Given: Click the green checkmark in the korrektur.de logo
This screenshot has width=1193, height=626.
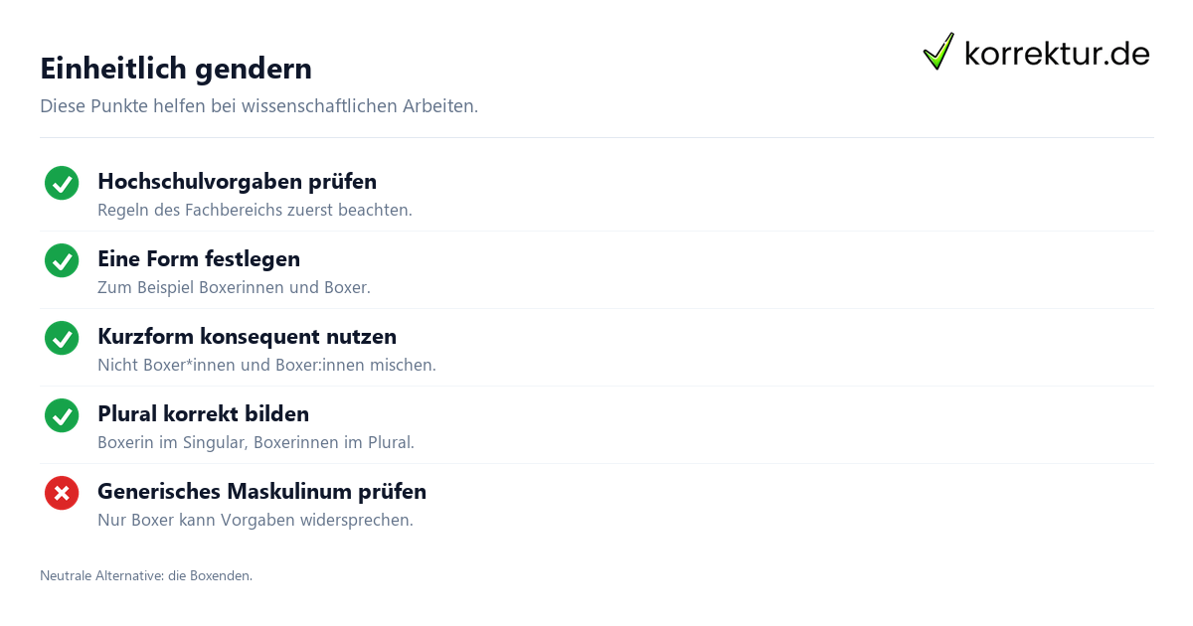Looking at the screenshot, I should point(938,52).
